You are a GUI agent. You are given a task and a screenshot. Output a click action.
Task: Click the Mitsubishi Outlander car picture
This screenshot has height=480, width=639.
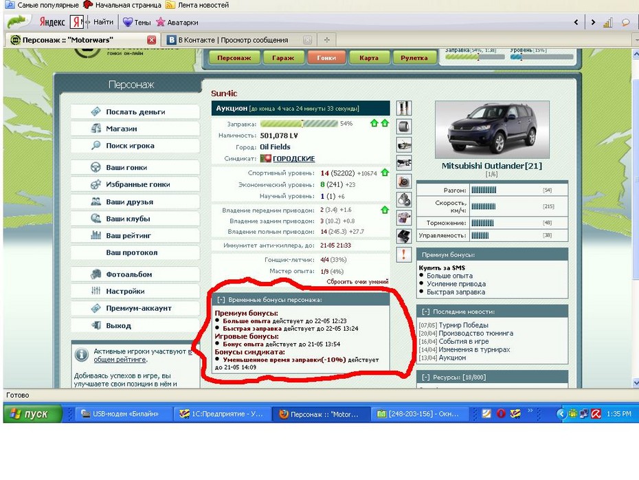click(x=492, y=130)
